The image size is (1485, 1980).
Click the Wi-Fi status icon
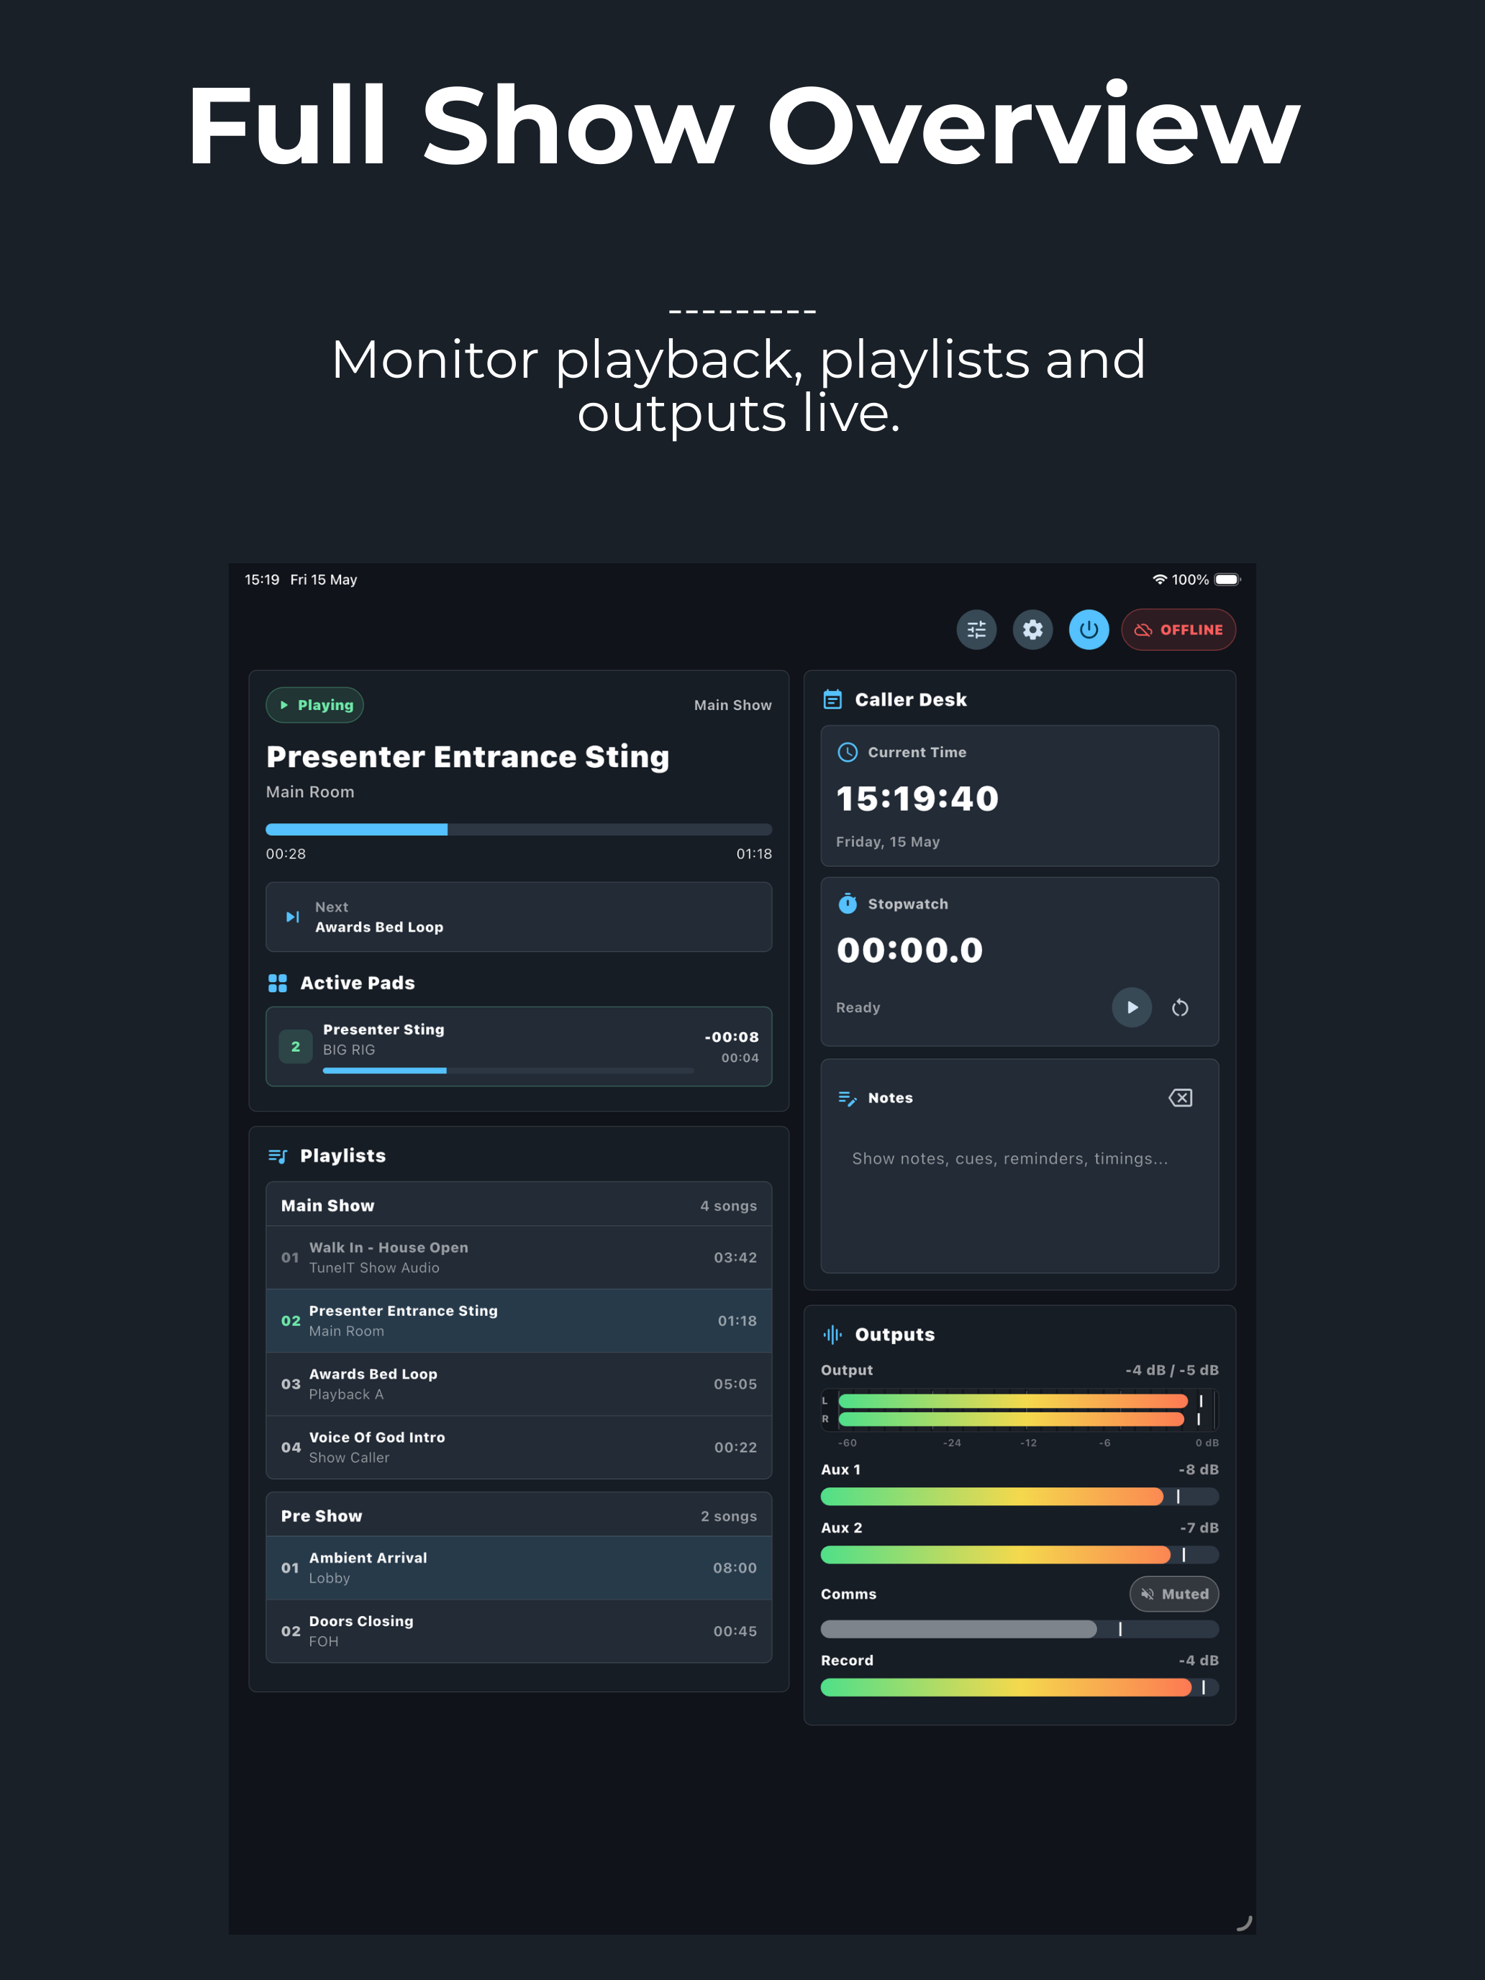coord(1159,579)
